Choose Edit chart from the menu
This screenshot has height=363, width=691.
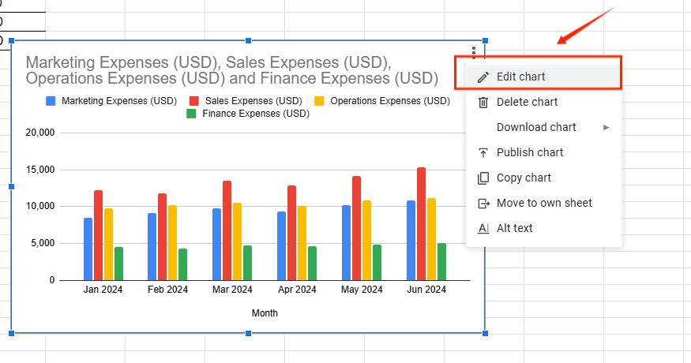click(520, 77)
